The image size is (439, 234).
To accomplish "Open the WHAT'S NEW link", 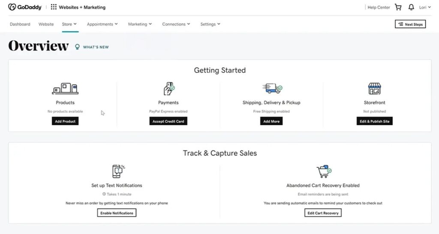I will (96, 47).
